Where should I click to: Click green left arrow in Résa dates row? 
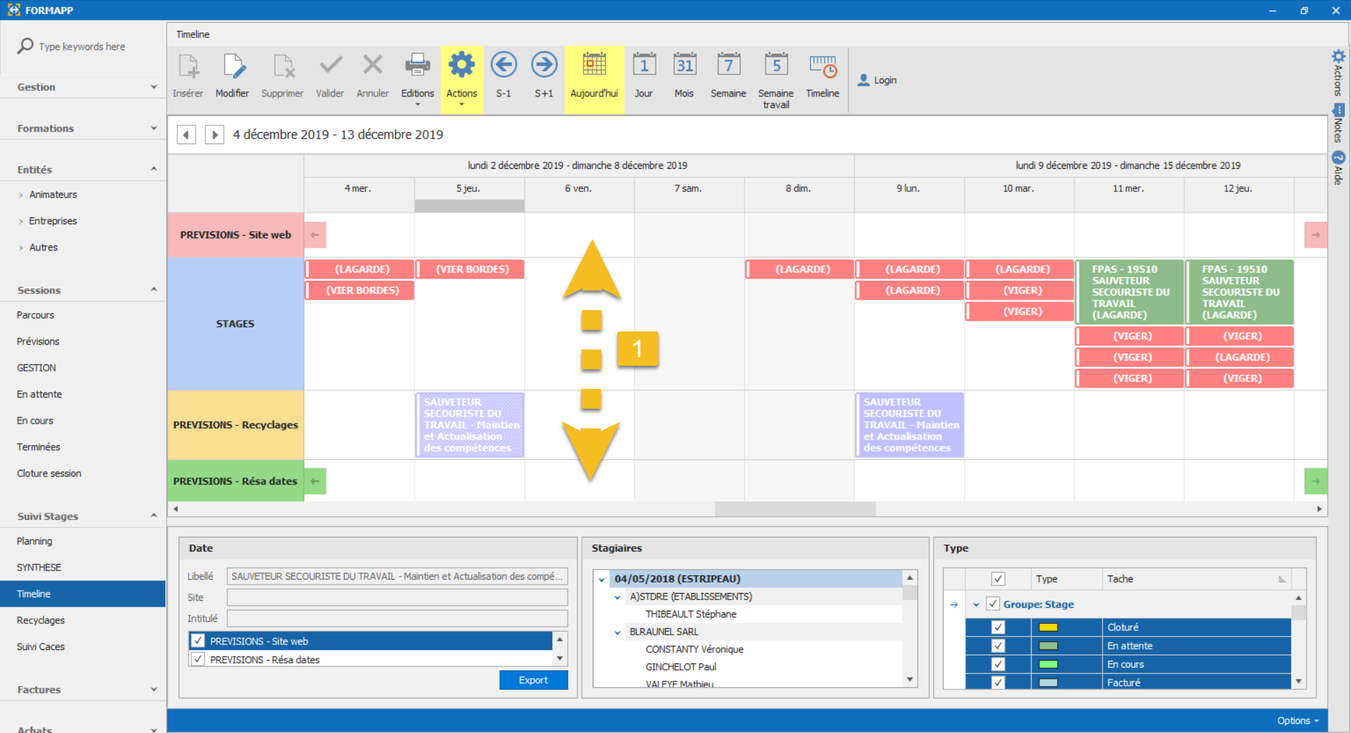coord(315,481)
